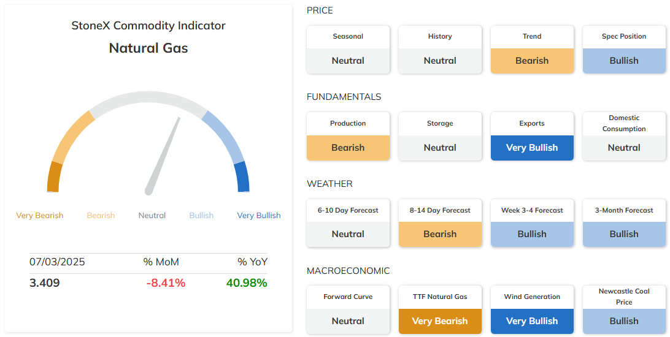Select the Production Bearish card
This screenshot has height=337, width=670.
coord(348,136)
